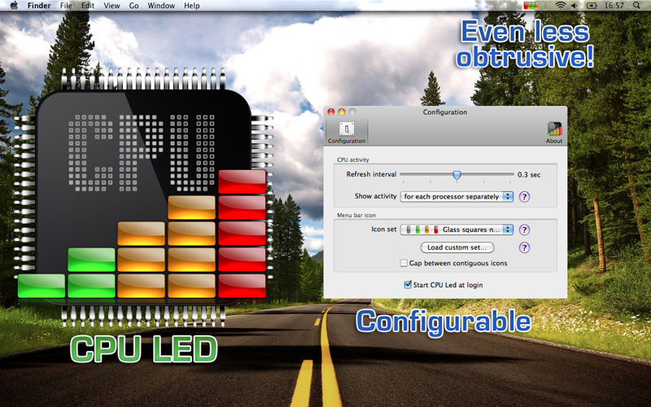651x407 pixels.
Task: Click the 0.3 sec interval value
Action: (529, 175)
